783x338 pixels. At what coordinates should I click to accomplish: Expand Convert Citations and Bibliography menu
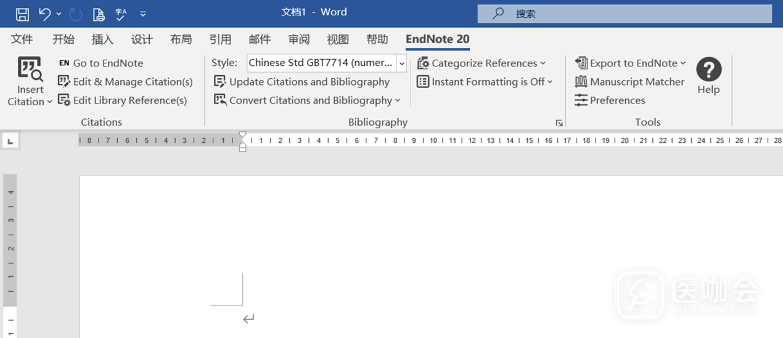[x=307, y=100]
